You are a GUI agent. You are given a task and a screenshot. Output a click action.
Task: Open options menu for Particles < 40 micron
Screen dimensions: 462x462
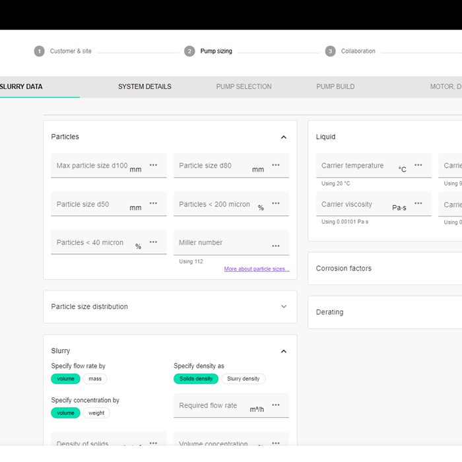[153, 242]
